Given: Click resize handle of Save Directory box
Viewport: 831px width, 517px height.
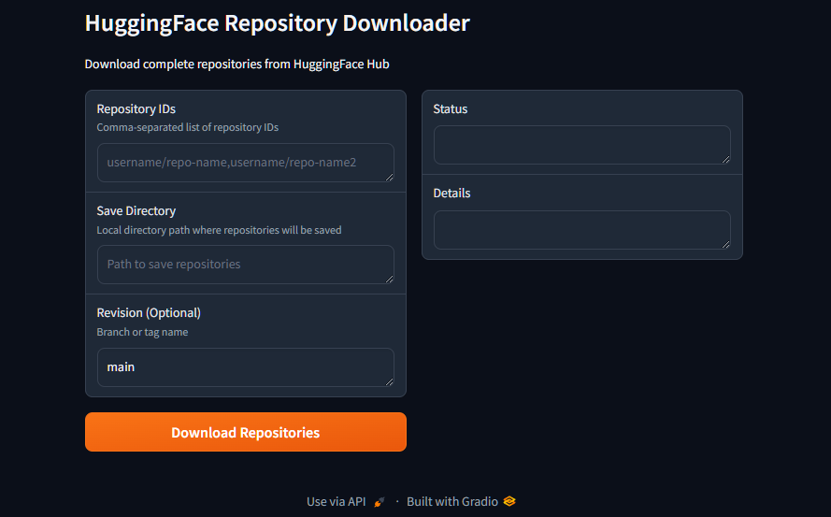Looking at the screenshot, I should pos(390,279).
